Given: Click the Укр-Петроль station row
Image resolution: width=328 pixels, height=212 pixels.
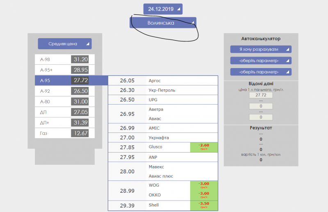Looking at the screenshot, I should coord(162,90).
